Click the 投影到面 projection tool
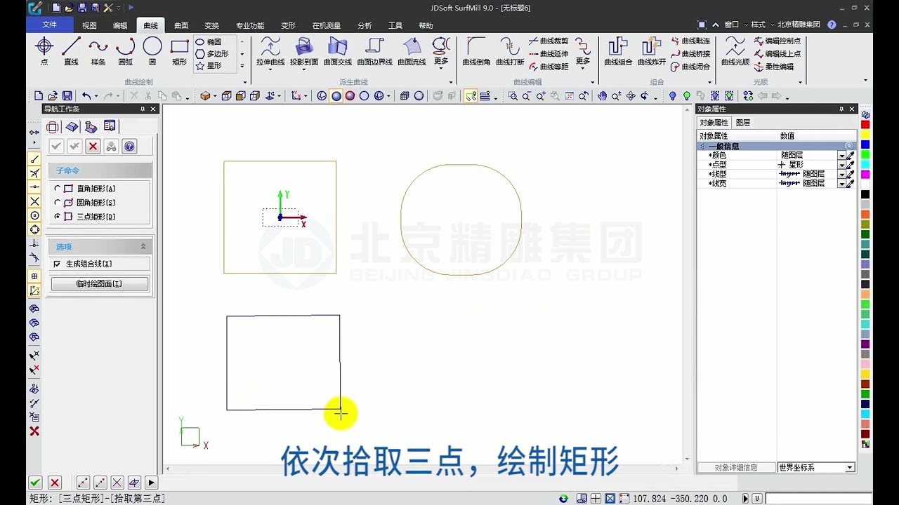The height and width of the screenshot is (505, 899). click(x=304, y=52)
